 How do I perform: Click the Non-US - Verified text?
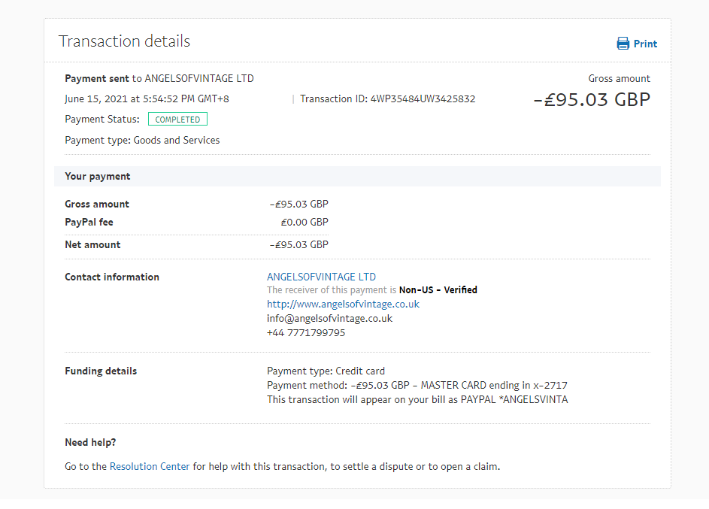point(438,290)
